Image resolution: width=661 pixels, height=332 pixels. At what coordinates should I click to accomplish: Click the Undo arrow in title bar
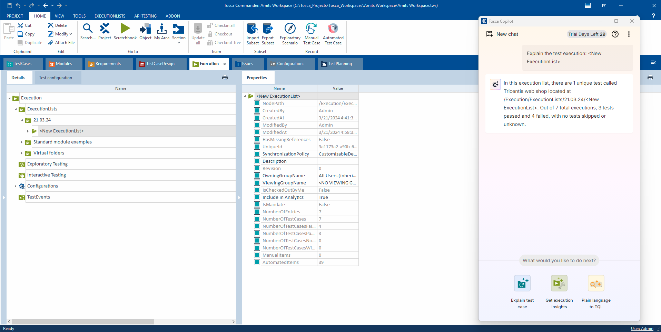tap(18, 6)
